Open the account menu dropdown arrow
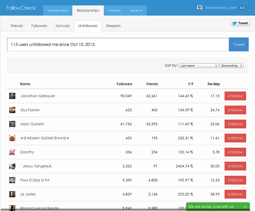This screenshot has height=211, width=255. (x=249, y=8)
